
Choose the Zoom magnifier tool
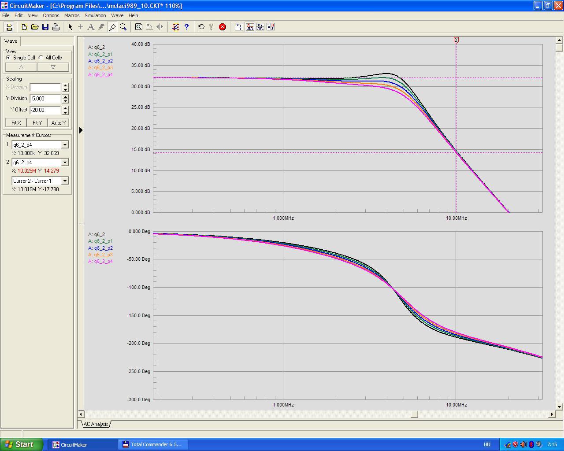[123, 27]
